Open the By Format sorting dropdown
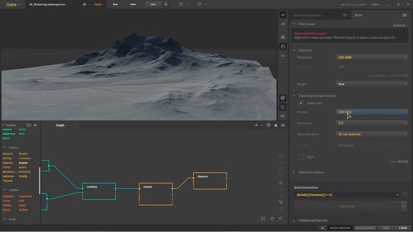The image size is (413, 232). [x=400, y=26]
